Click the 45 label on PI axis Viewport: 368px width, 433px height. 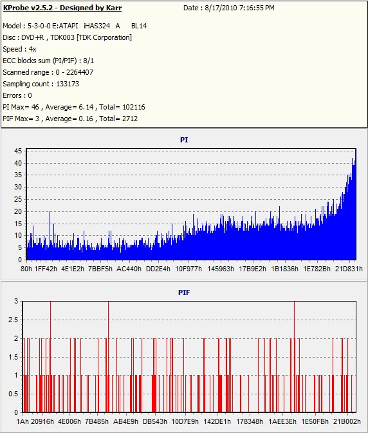coord(18,151)
